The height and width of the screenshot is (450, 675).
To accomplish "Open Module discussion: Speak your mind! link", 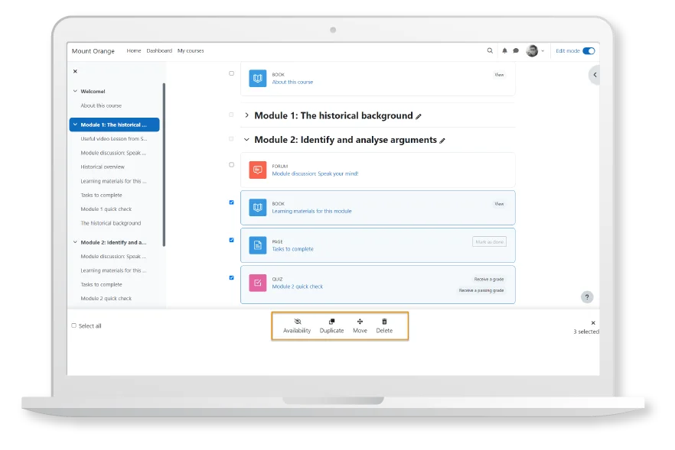I will [315, 173].
